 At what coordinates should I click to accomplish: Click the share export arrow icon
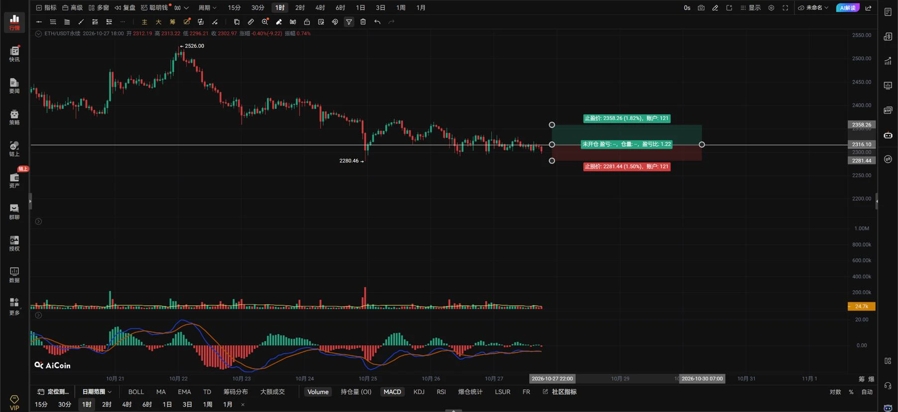click(x=869, y=8)
